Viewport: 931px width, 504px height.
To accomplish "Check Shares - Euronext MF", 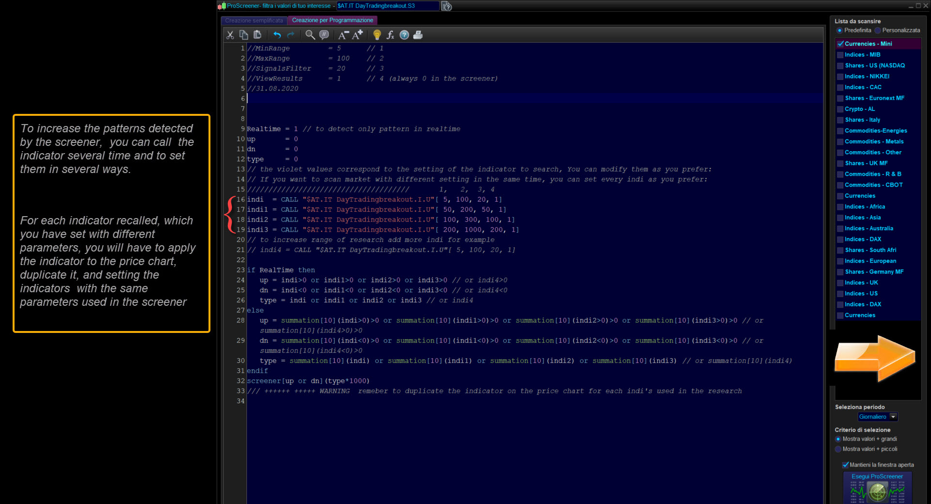I will click(840, 98).
